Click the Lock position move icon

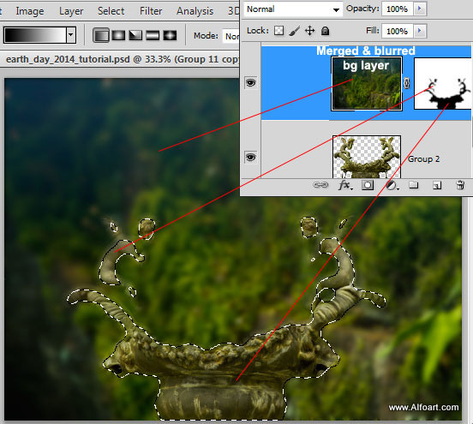[x=310, y=31]
